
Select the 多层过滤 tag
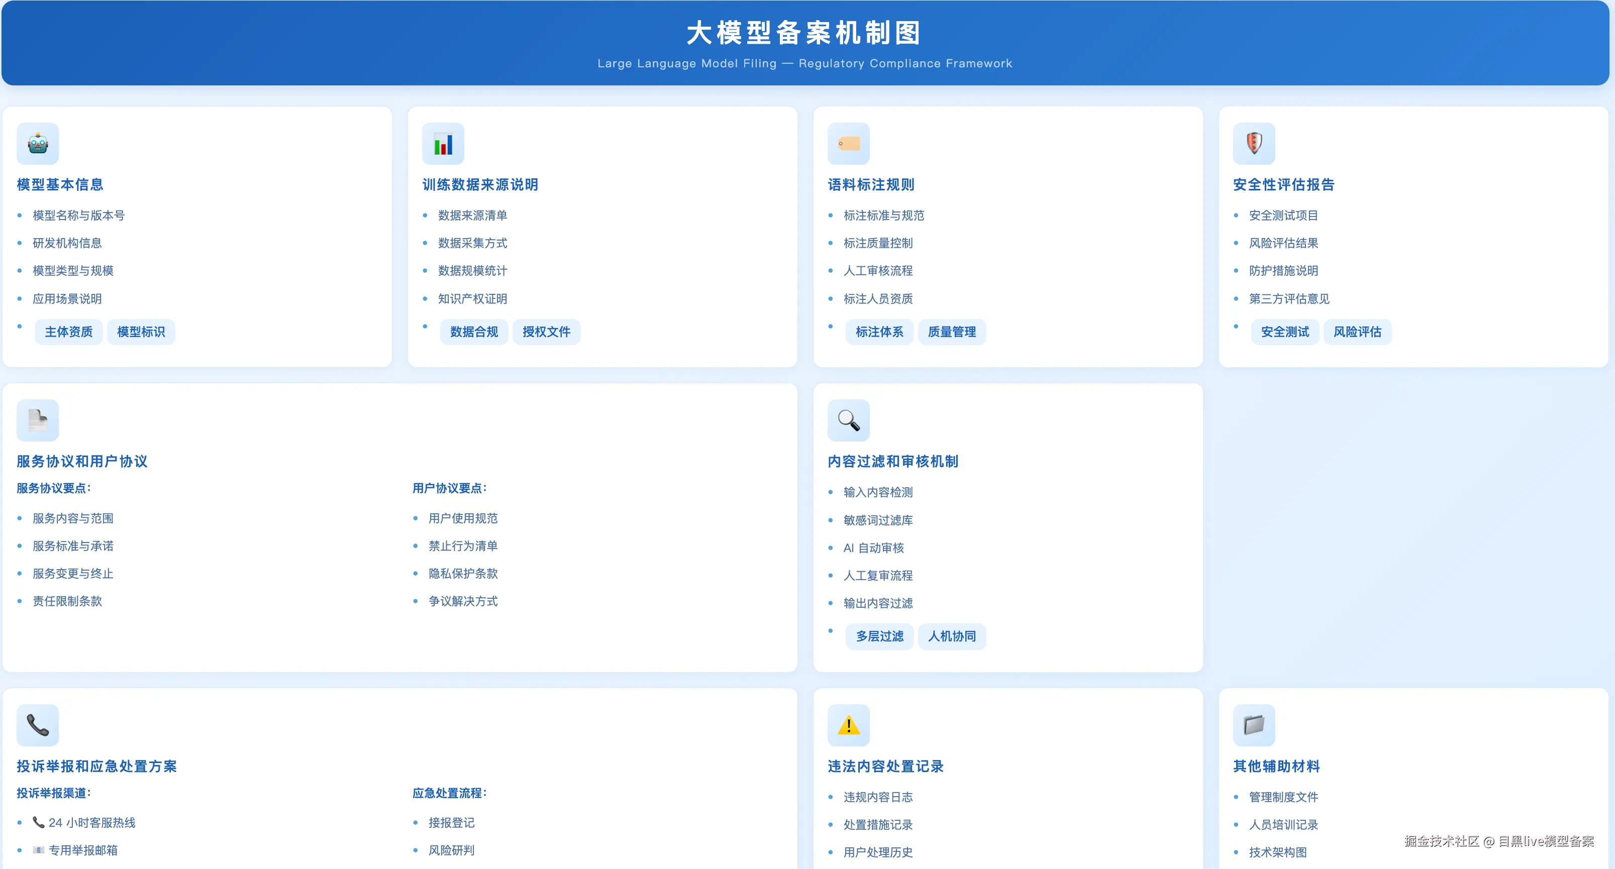[x=879, y=636]
